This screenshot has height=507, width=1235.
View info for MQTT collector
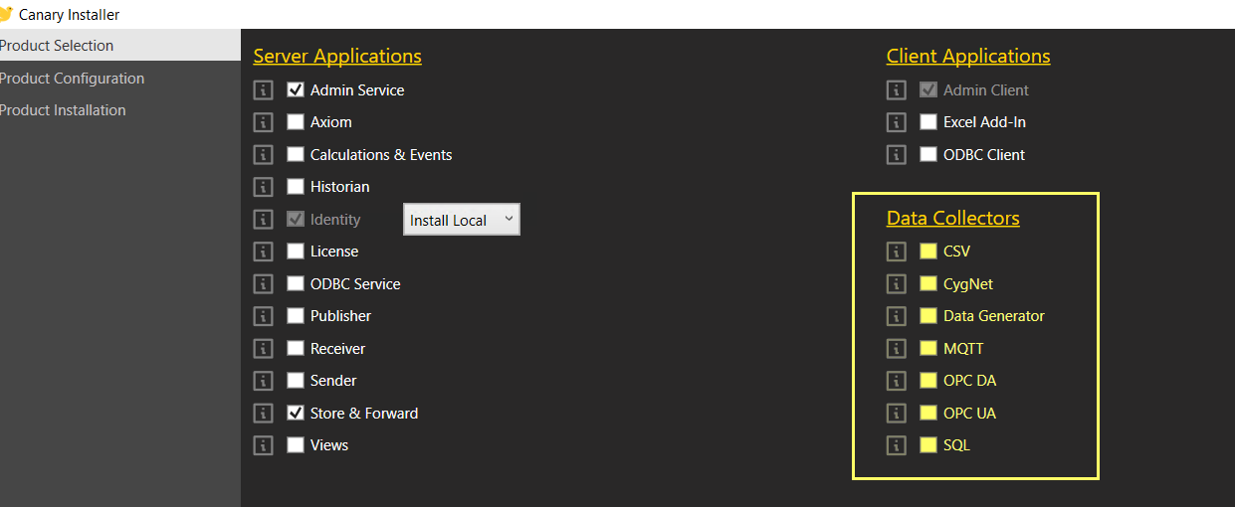pyautogui.click(x=896, y=349)
